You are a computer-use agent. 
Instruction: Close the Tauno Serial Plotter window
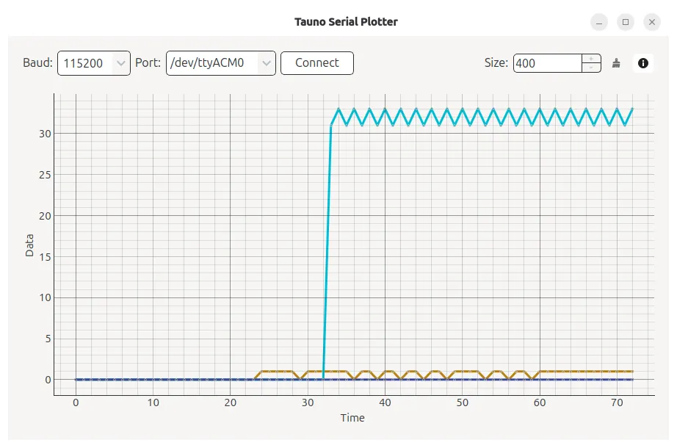(652, 22)
